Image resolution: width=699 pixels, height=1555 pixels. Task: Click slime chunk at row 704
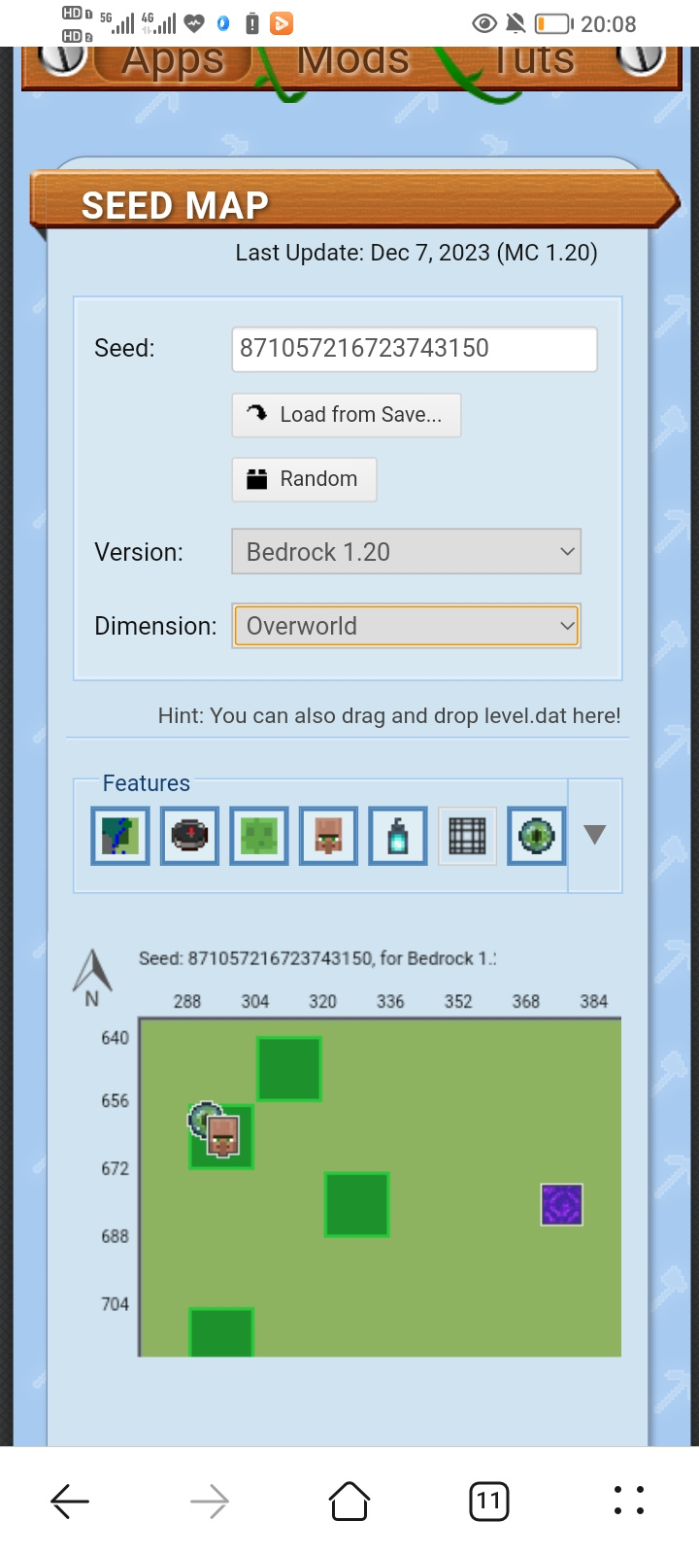click(221, 1331)
